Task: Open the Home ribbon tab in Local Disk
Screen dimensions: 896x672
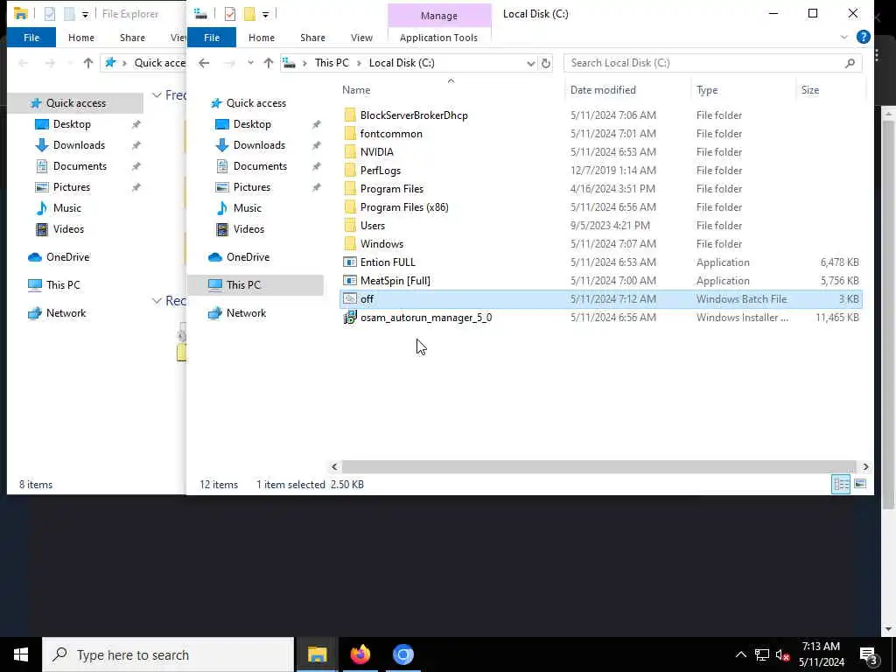Action: (x=261, y=37)
